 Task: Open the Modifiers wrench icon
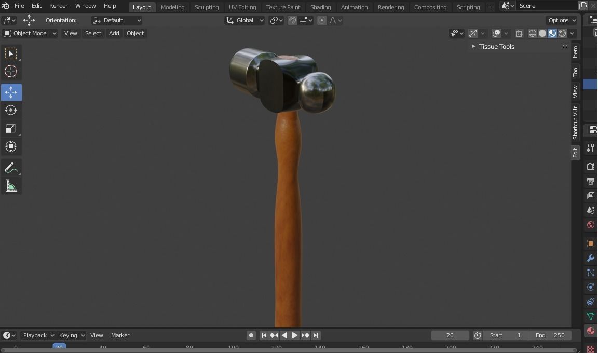591,258
